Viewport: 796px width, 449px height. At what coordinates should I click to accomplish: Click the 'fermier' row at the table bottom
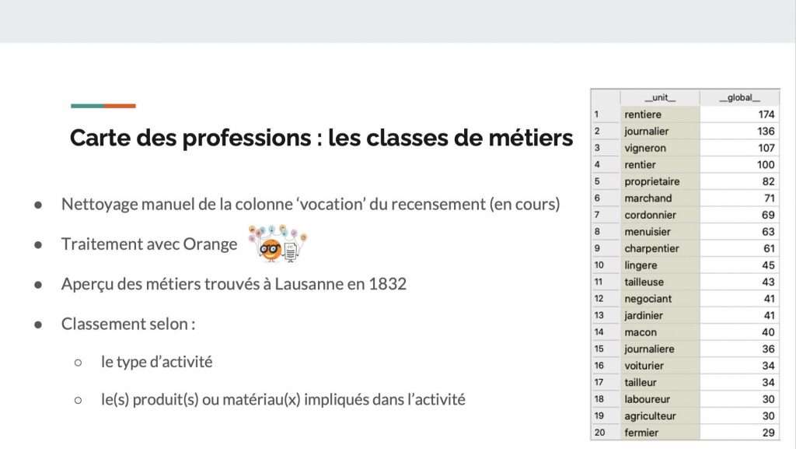pyautogui.click(x=641, y=433)
